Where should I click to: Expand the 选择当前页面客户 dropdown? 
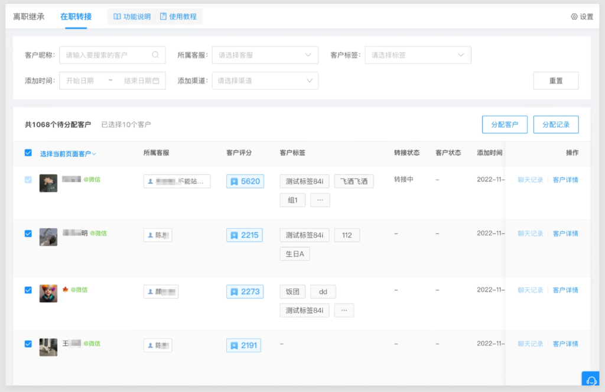click(x=69, y=154)
